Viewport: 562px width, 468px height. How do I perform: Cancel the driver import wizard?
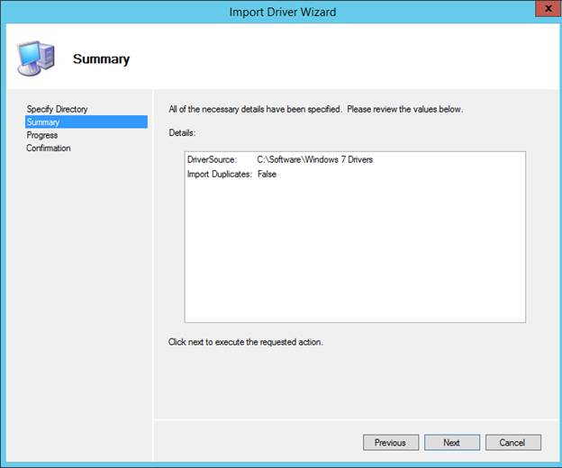512,442
